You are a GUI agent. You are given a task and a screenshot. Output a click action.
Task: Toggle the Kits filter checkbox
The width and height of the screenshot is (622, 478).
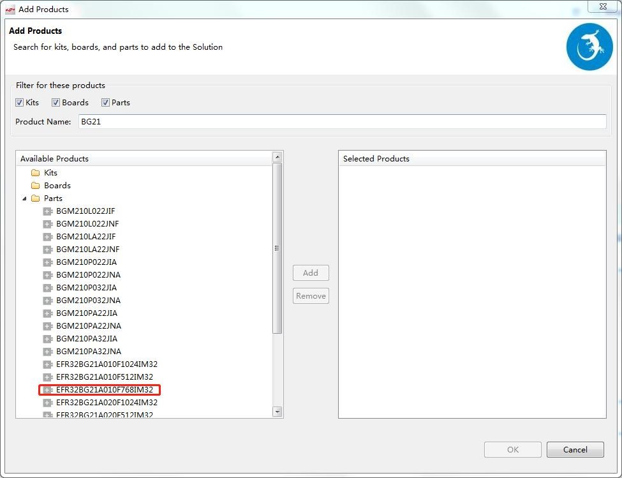tap(19, 102)
